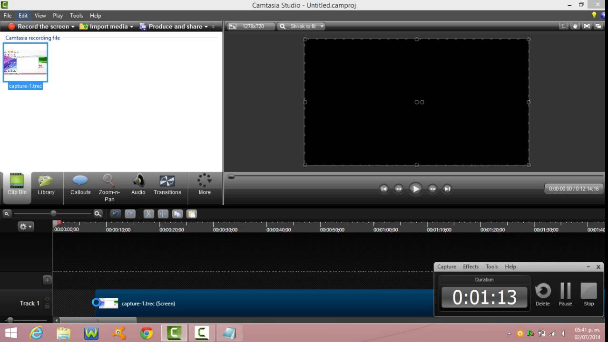Open the Play menu
Screen dimensions: 608x342
point(58,16)
